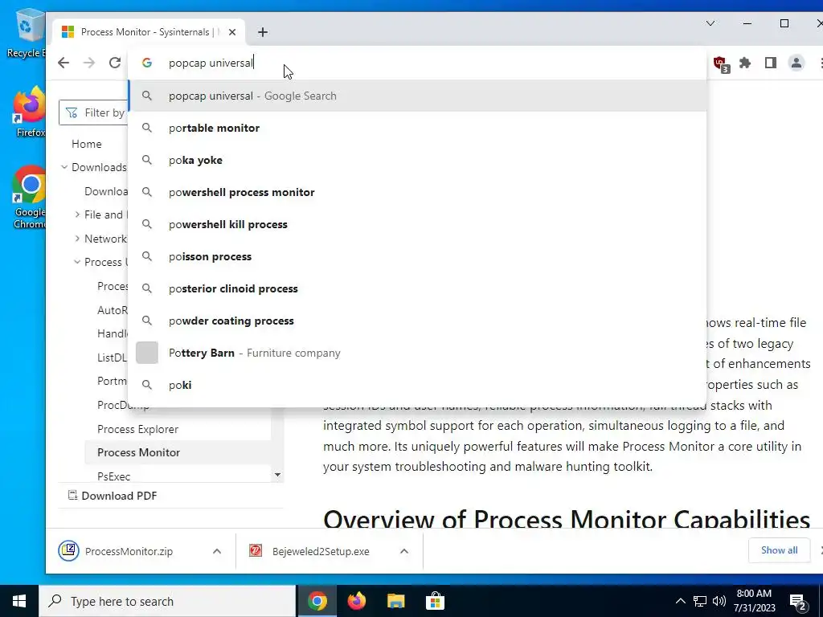Choose 'posterior clinoid process' suggestion
The image size is (823, 617).
pos(417,288)
